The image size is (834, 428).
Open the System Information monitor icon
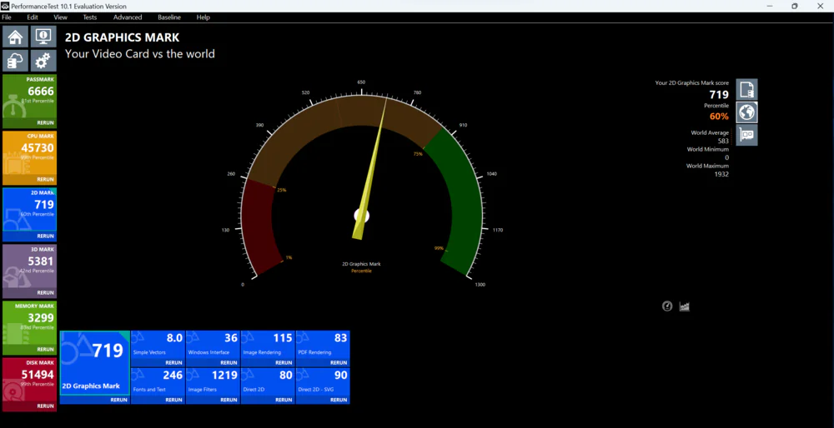[x=43, y=37]
